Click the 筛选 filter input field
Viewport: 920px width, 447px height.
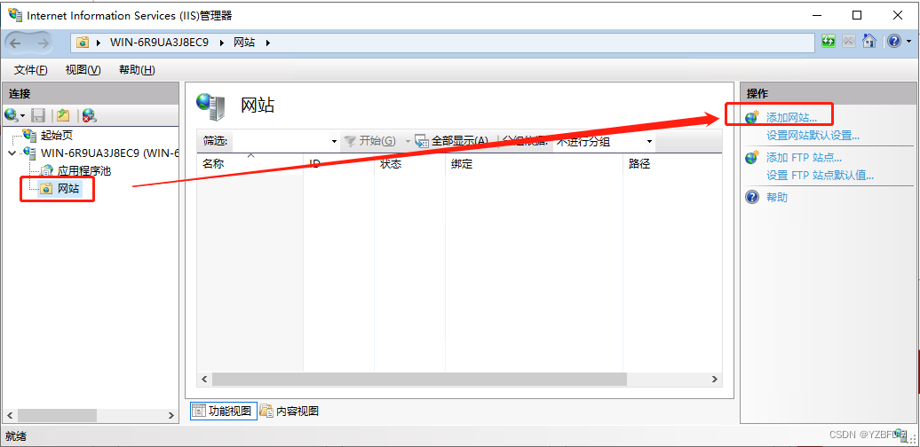(x=282, y=141)
